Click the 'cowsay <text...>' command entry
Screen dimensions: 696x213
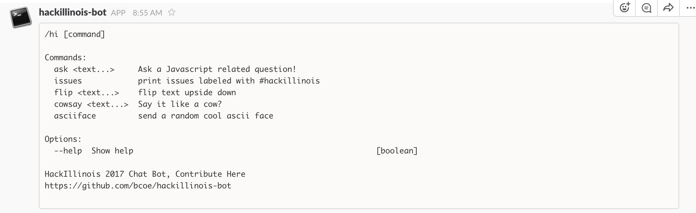click(91, 104)
